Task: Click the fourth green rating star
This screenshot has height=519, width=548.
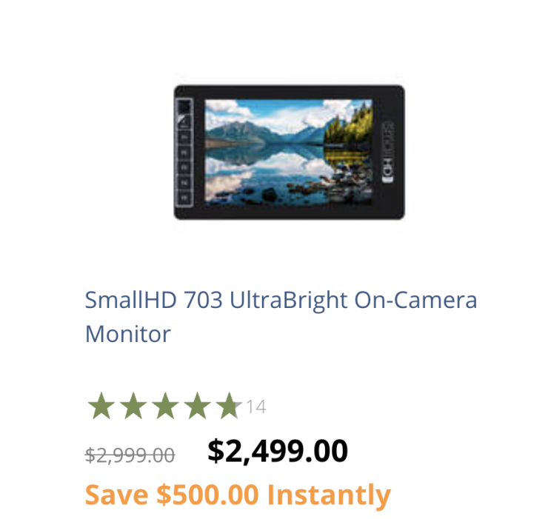Action: coord(198,406)
